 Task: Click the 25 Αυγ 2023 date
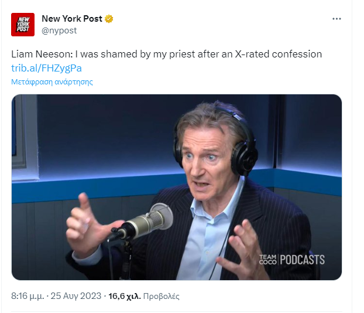click(76, 296)
